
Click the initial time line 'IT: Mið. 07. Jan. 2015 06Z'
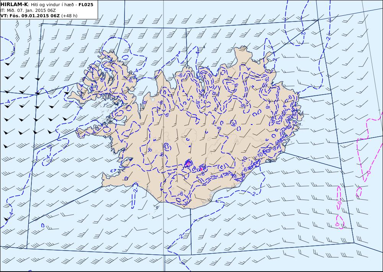click(x=28, y=10)
